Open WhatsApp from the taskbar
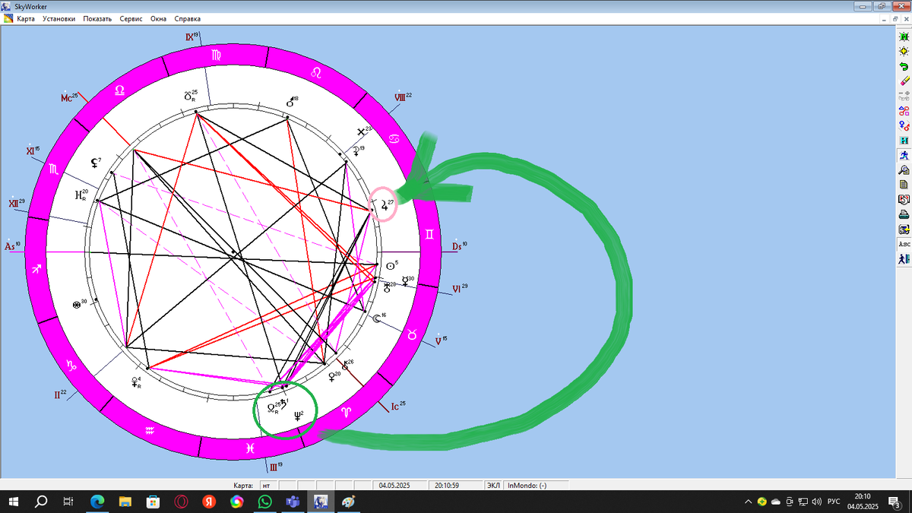 (x=264, y=502)
